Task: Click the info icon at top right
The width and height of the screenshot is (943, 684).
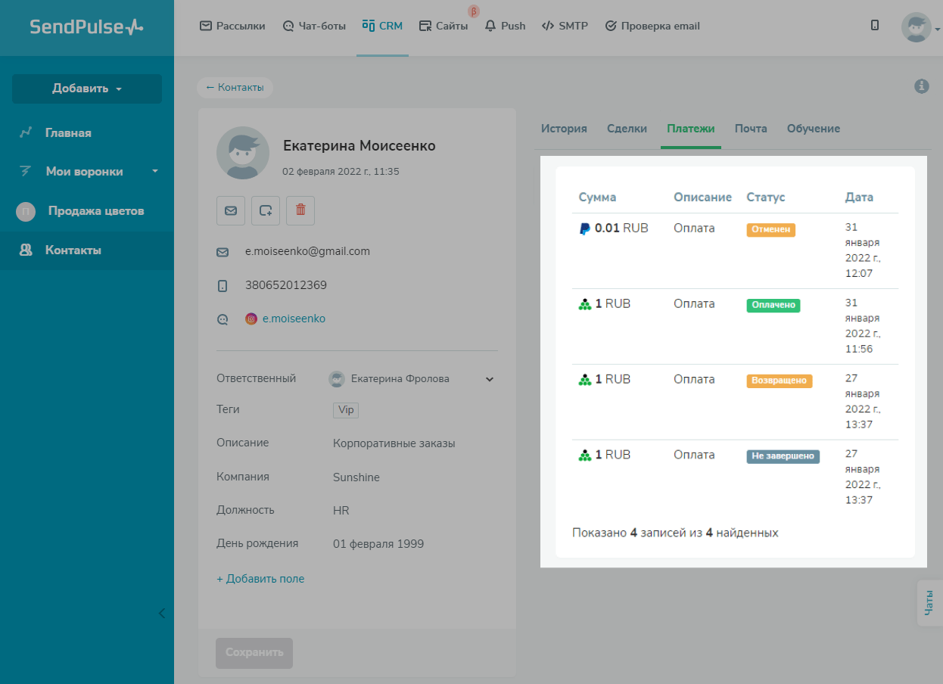Action: click(921, 86)
